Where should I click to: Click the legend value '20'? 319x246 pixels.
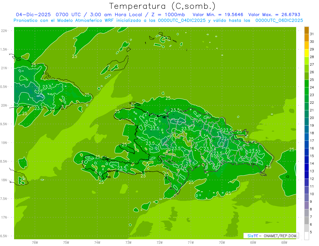(x=312, y=118)
